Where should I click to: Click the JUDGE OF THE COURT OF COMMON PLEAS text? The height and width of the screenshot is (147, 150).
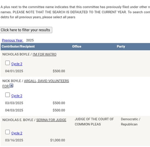(94, 122)
